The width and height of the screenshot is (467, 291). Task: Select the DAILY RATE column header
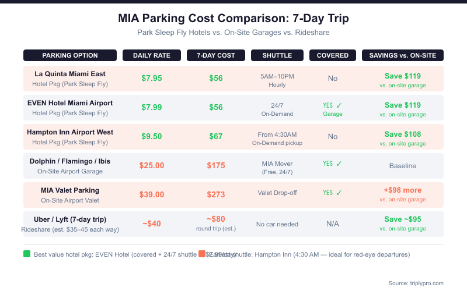coord(152,55)
